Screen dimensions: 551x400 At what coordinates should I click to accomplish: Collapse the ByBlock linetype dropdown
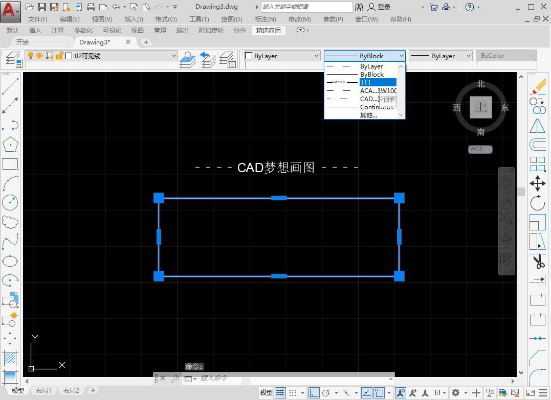pyautogui.click(x=401, y=56)
